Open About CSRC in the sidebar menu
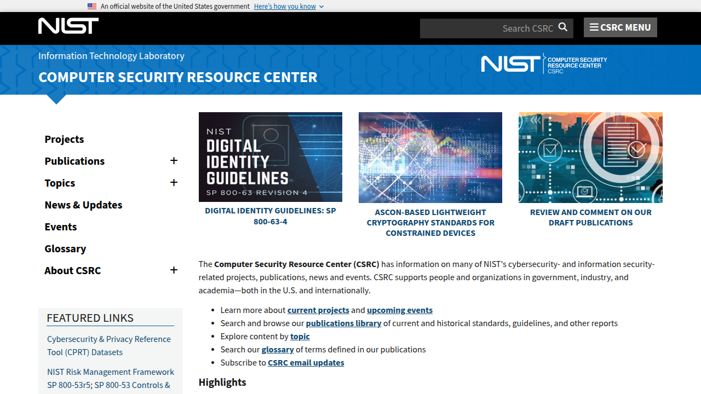Image resolution: width=701 pixels, height=394 pixels. pos(72,270)
